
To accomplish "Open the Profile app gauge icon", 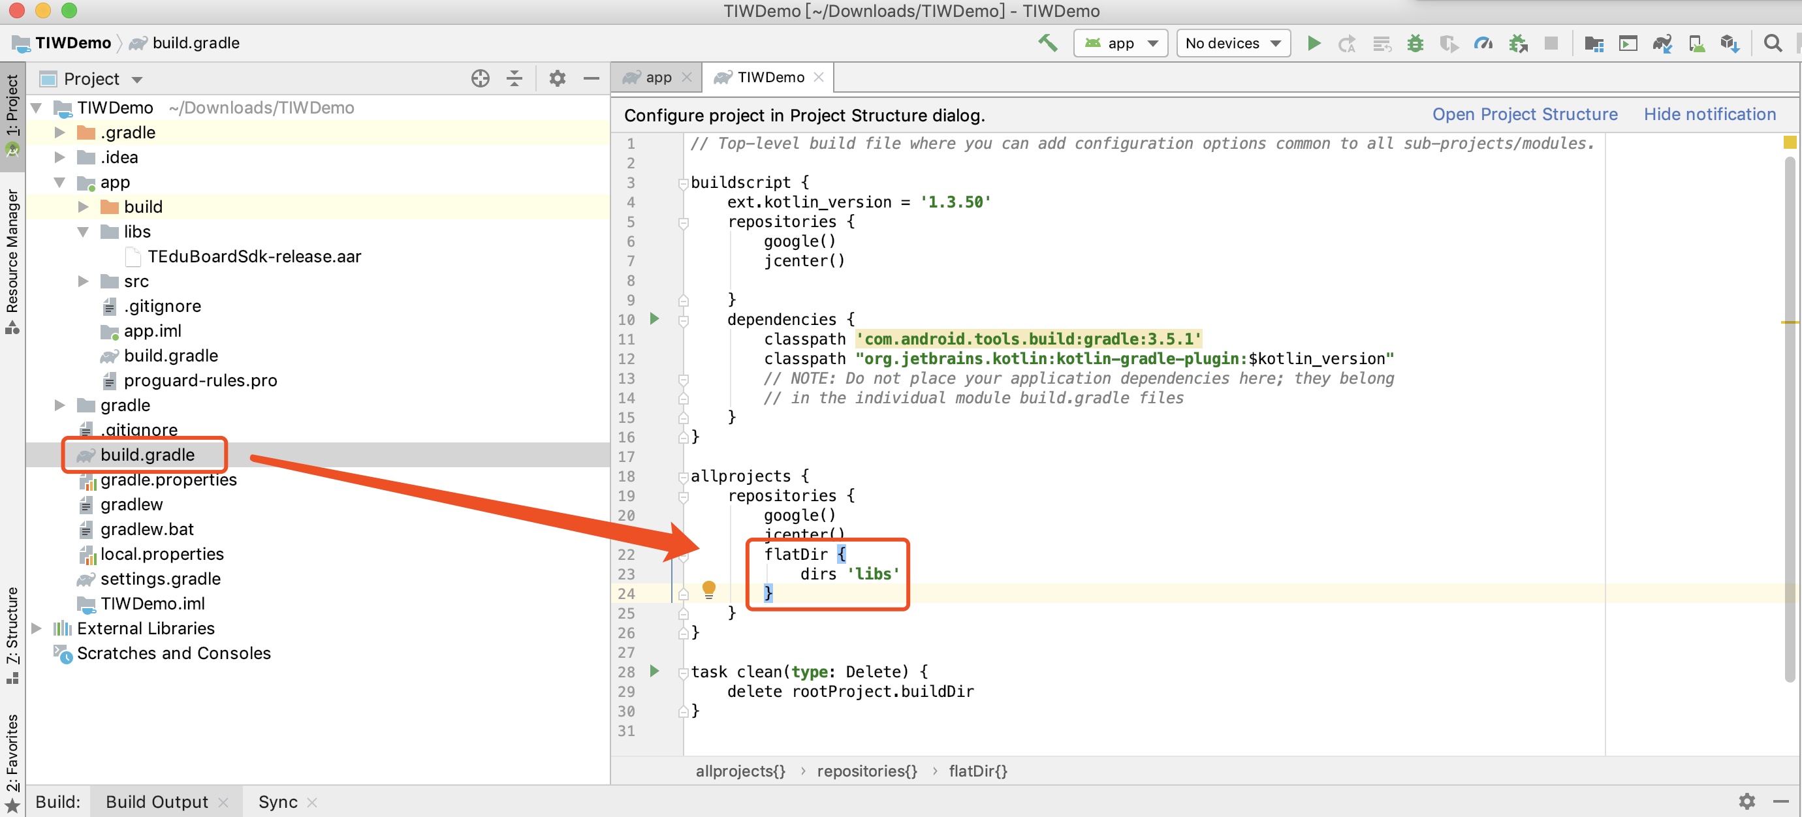I will [x=1483, y=43].
